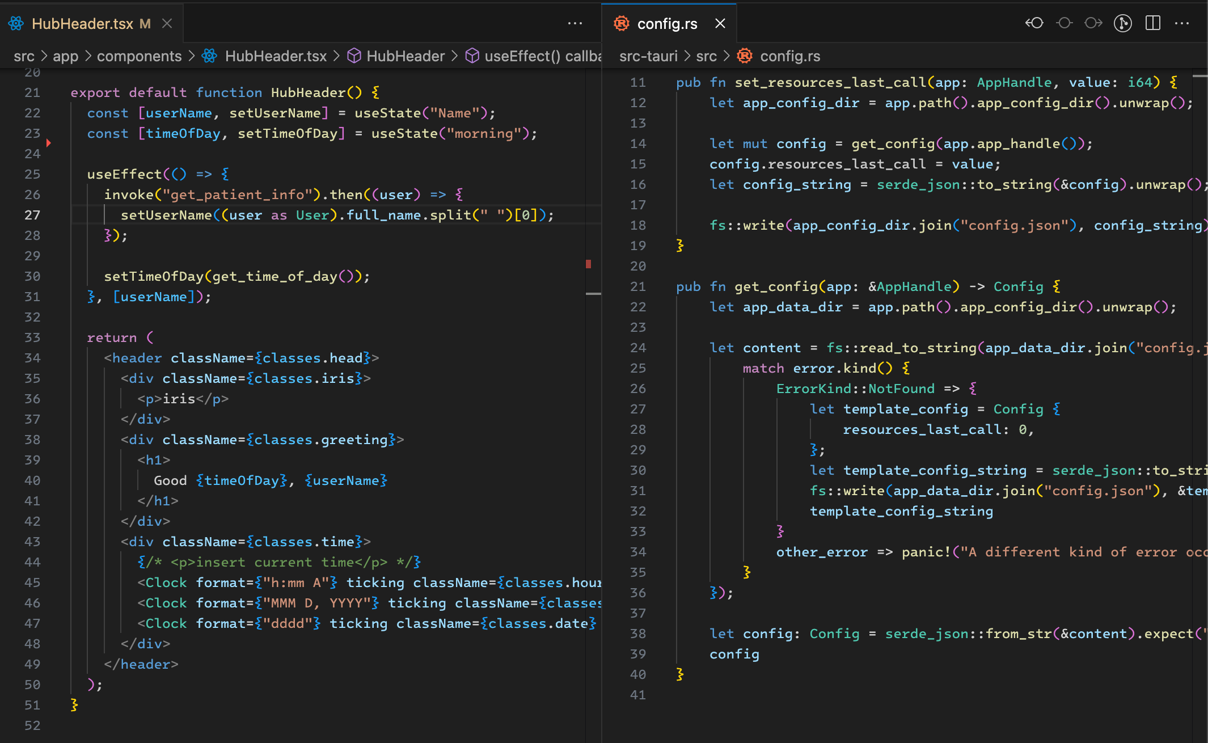Click "dddd" format string on line 47
The width and height of the screenshot is (1208, 743).
coord(288,623)
